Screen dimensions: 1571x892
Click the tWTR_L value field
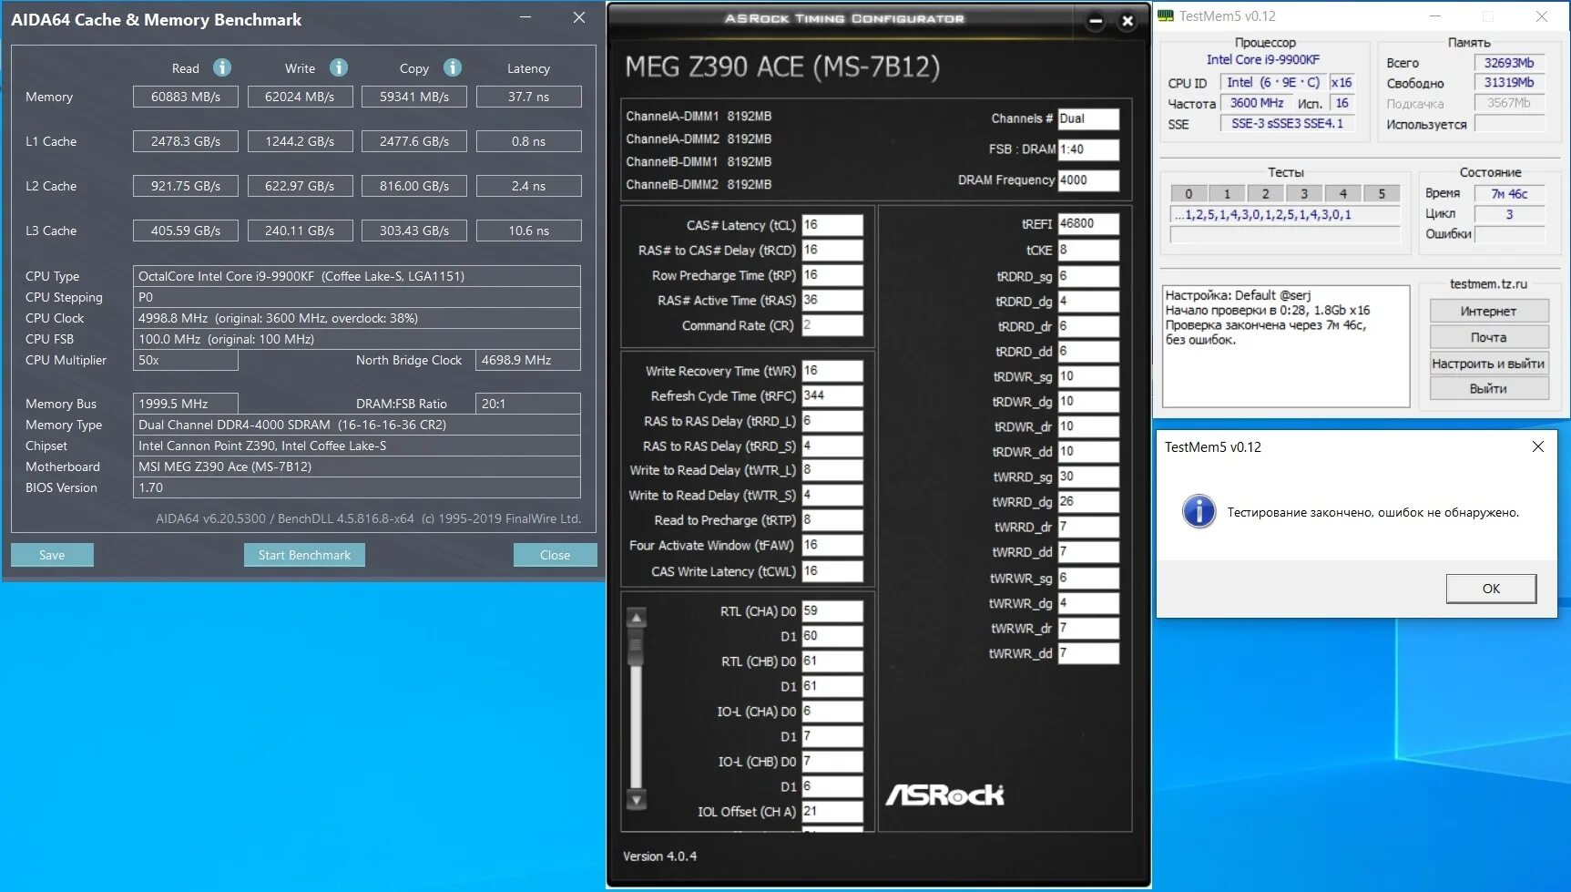click(x=832, y=470)
